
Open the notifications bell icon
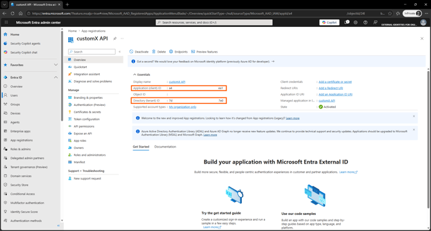click(347, 22)
